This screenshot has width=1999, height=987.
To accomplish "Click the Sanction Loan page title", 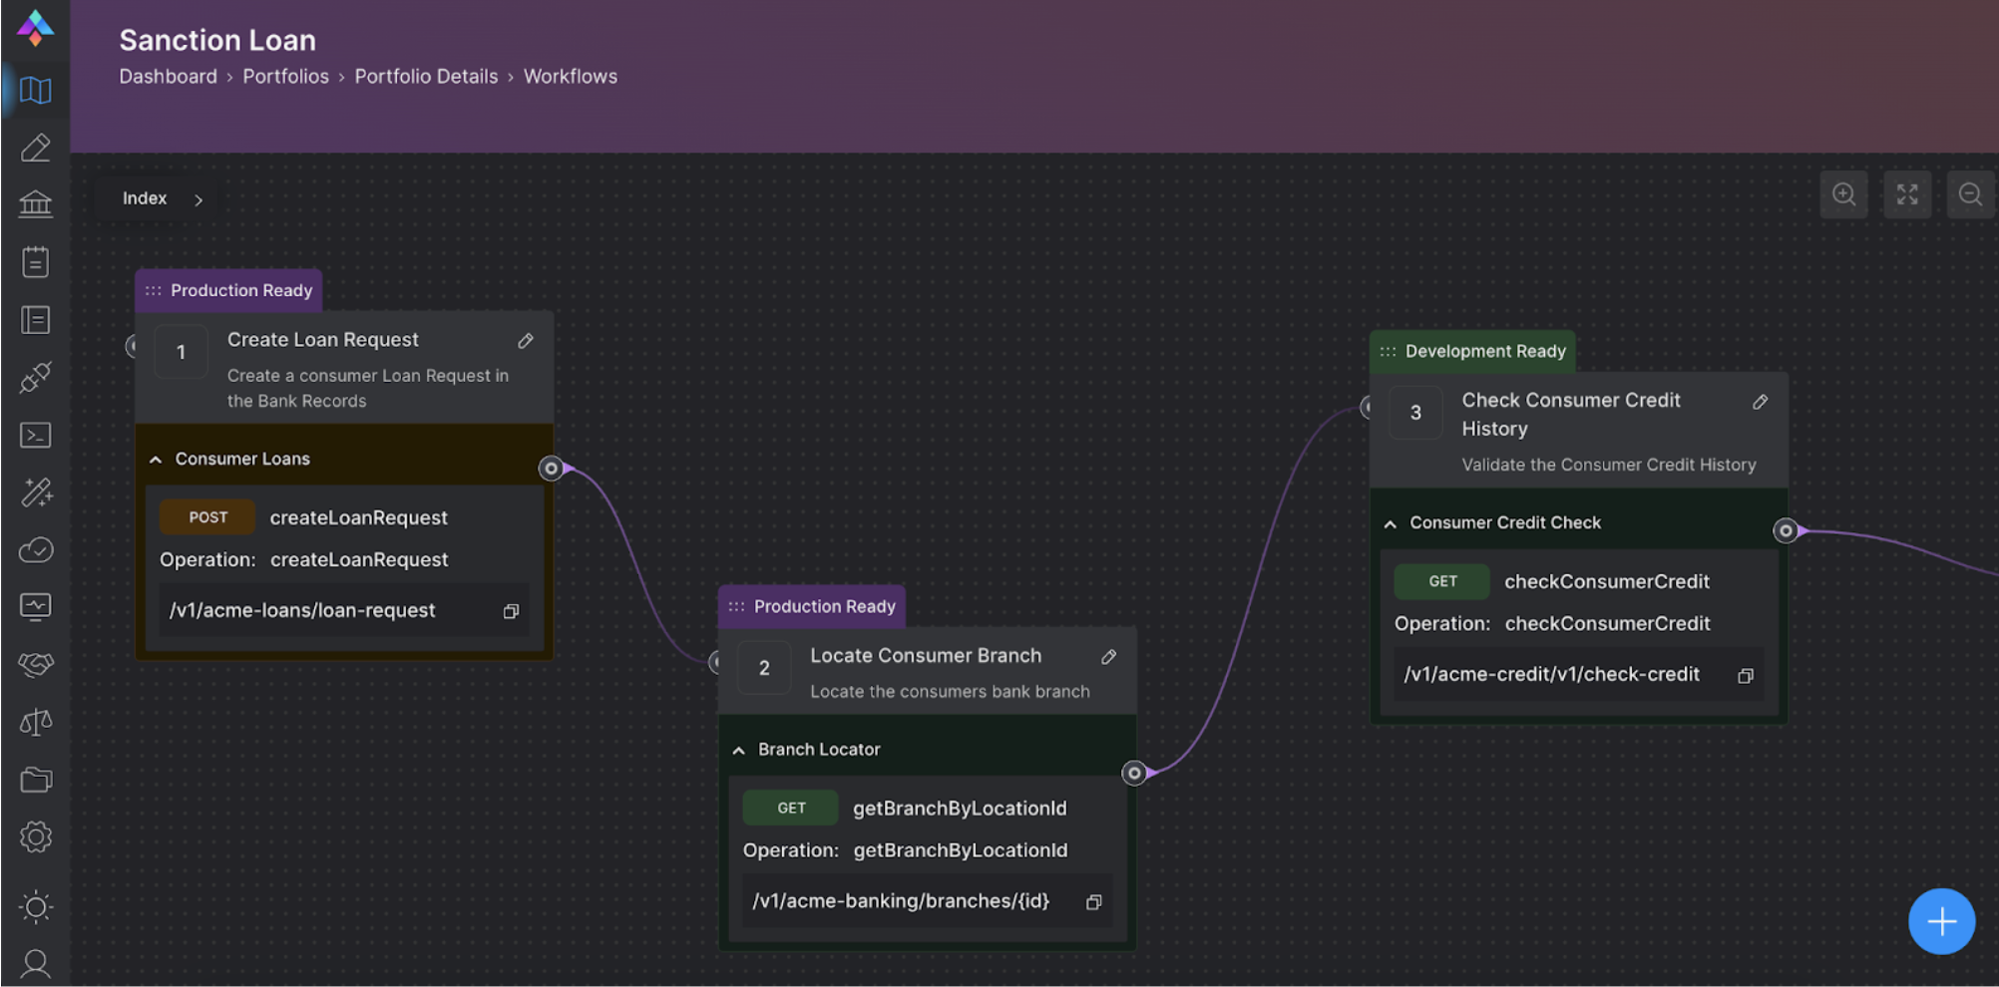I will pyautogui.click(x=217, y=40).
